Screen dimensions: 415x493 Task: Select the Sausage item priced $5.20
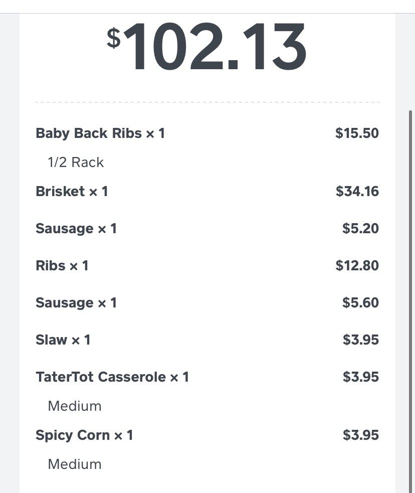click(76, 229)
